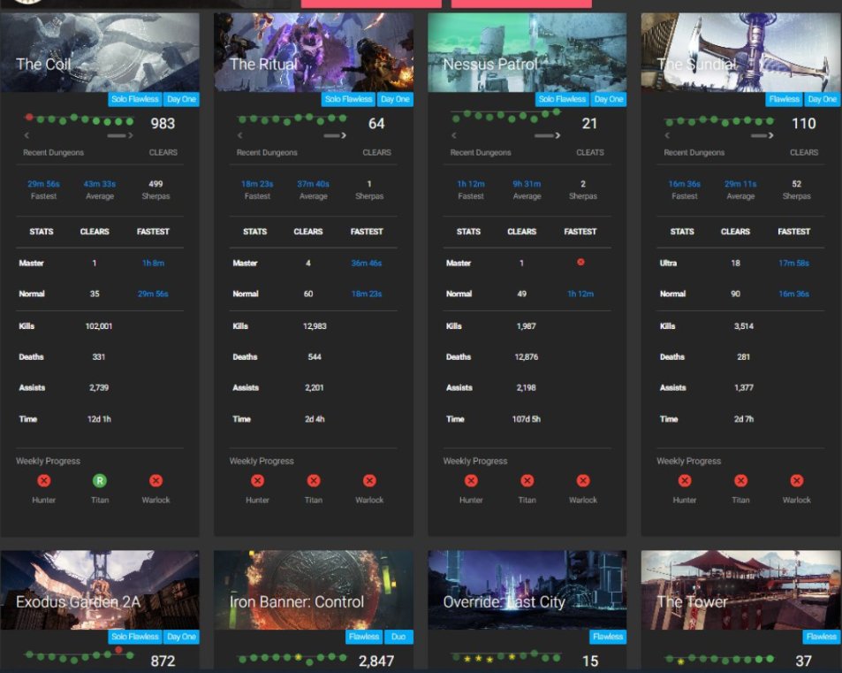842x673 pixels.
Task: Click Iron Banner clears count 2,847
Action: coord(376,662)
